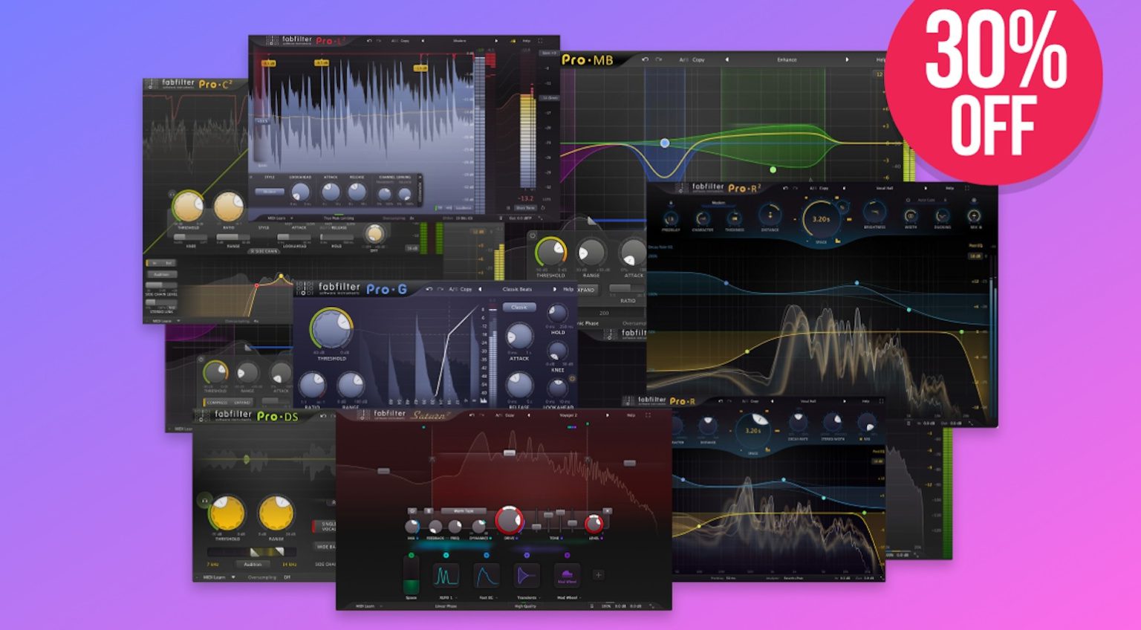Click Pro-C 2 dry gain knob
Image resolution: width=1141 pixels, height=630 pixels.
(375, 233)
